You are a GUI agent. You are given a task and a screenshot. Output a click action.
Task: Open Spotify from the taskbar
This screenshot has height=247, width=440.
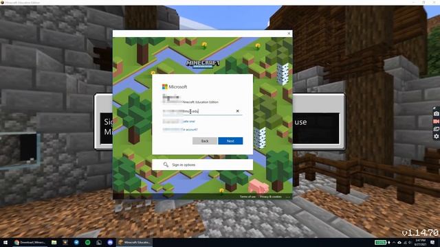[x=87, y=242]
